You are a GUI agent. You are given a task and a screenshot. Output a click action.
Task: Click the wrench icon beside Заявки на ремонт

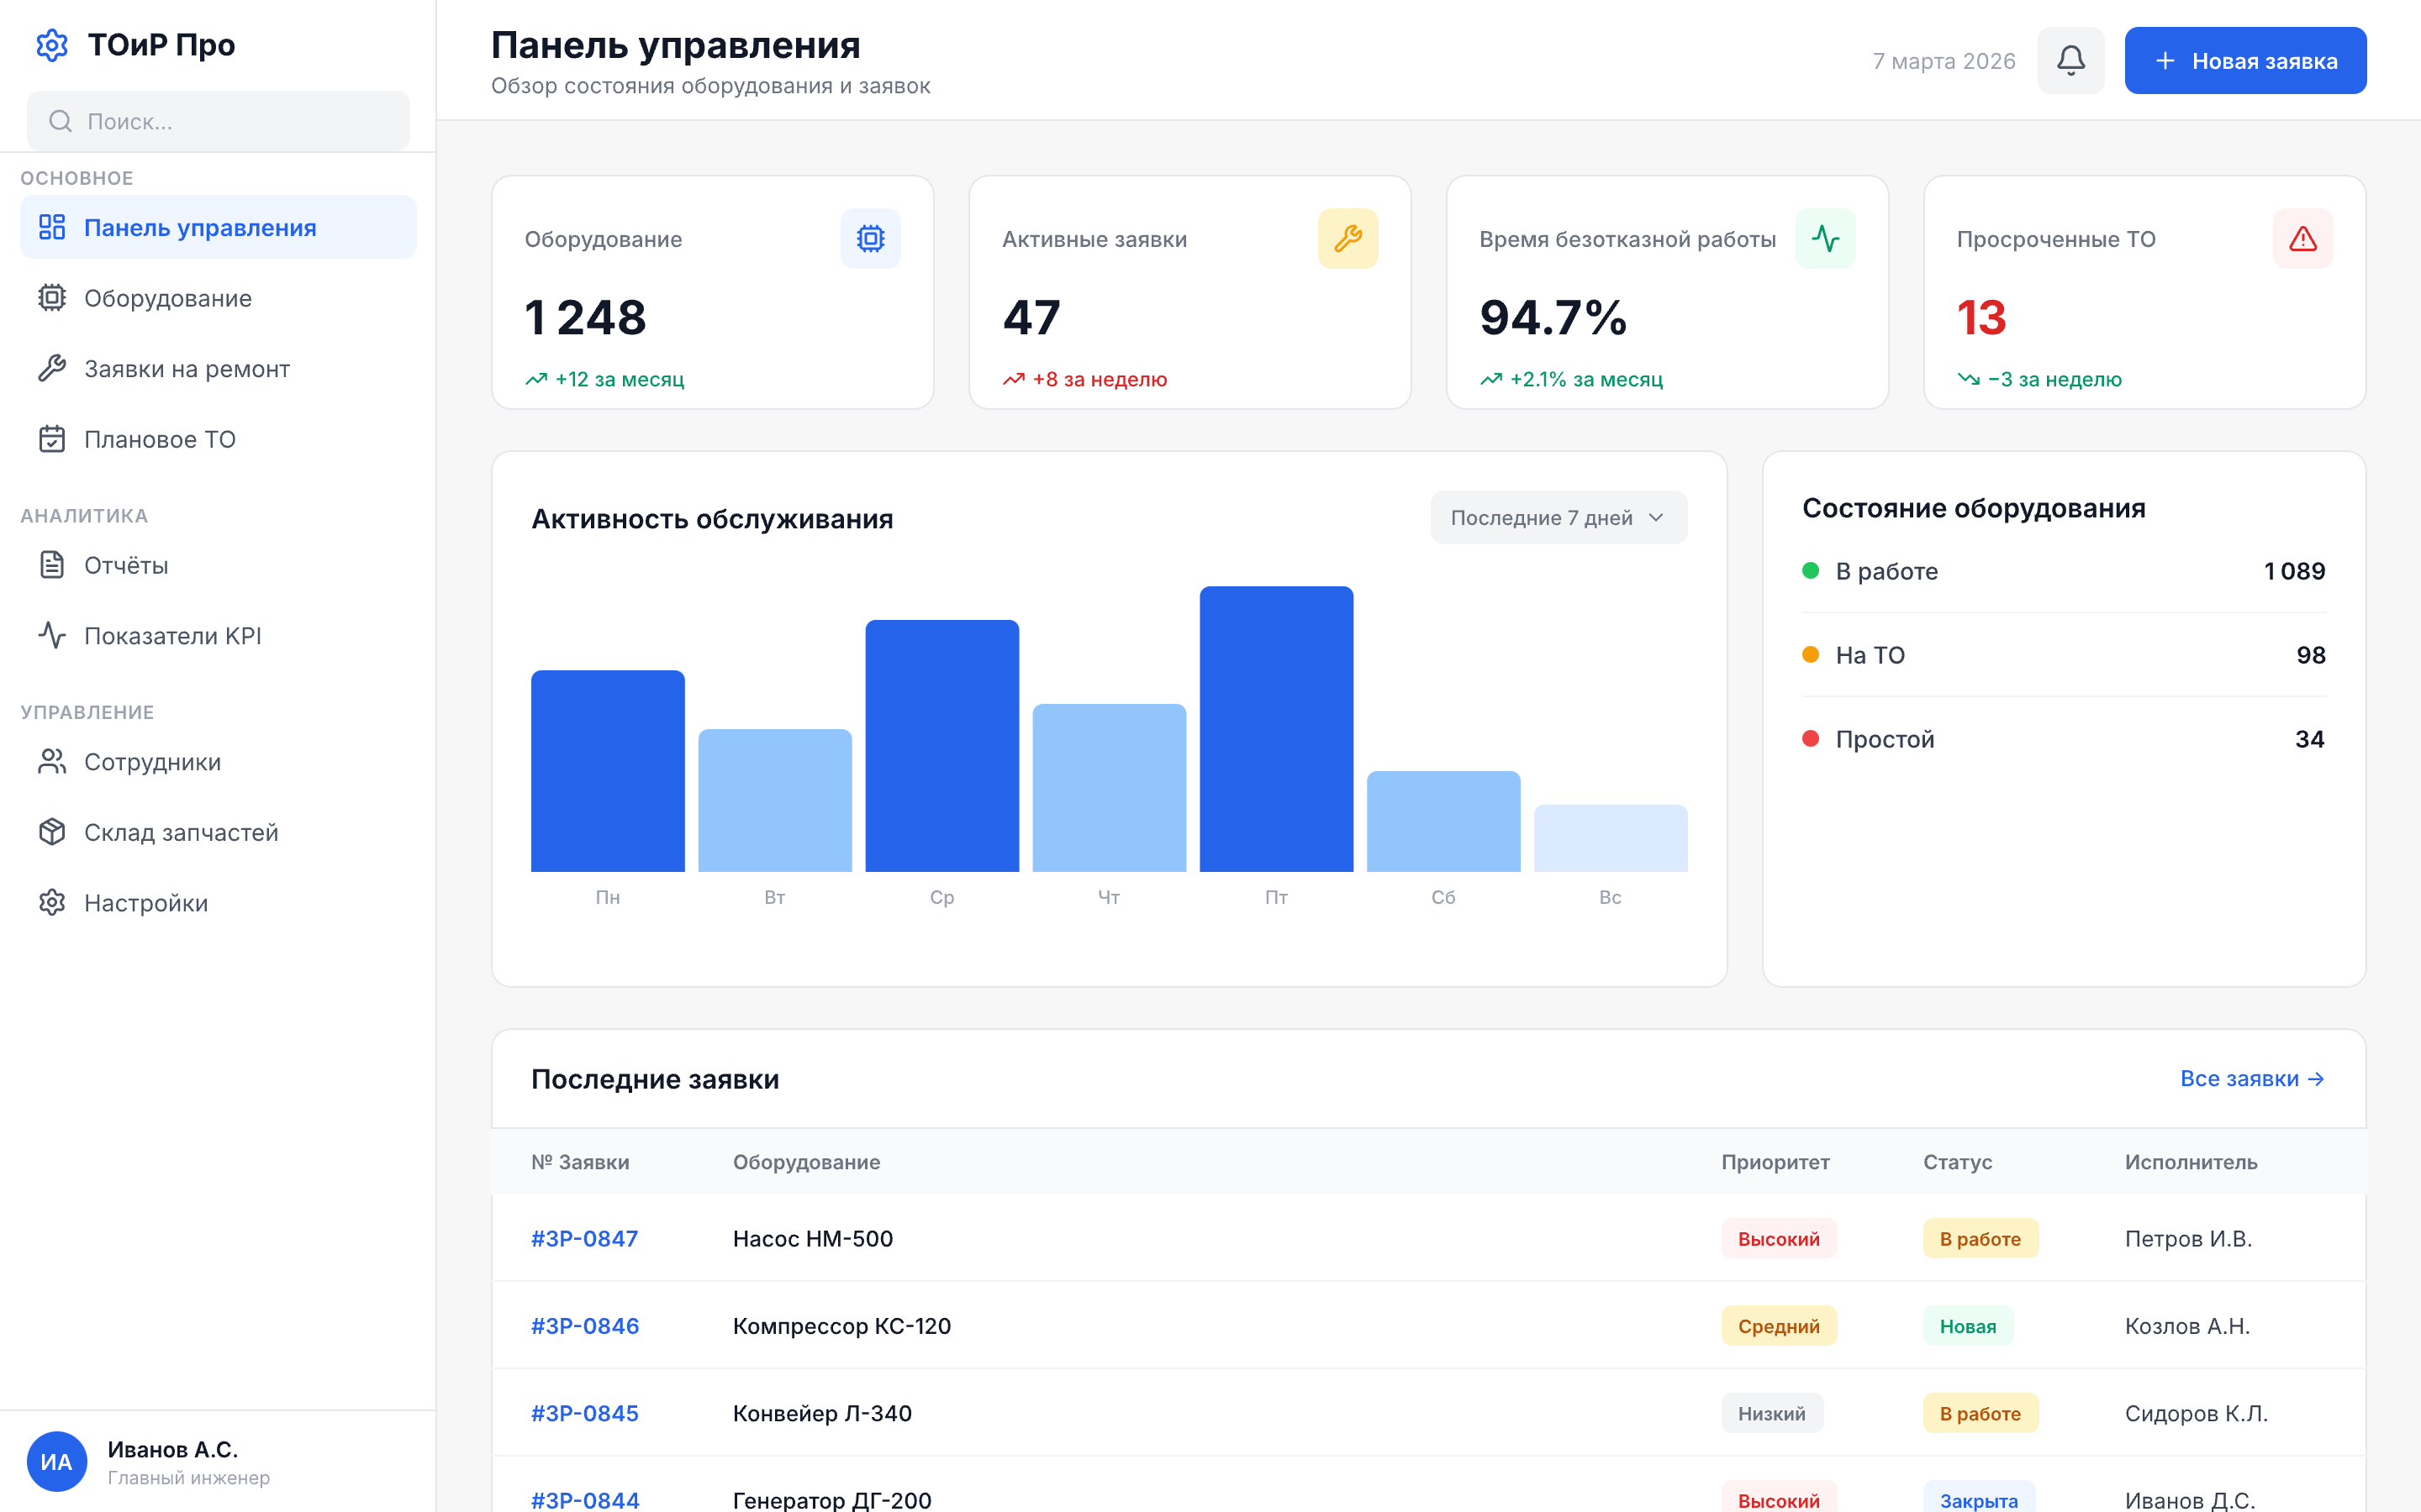click(52, 368)
